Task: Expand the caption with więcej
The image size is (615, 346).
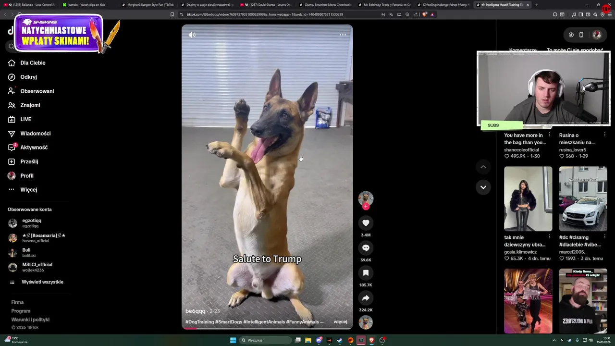Action: (x=340, y=322)
